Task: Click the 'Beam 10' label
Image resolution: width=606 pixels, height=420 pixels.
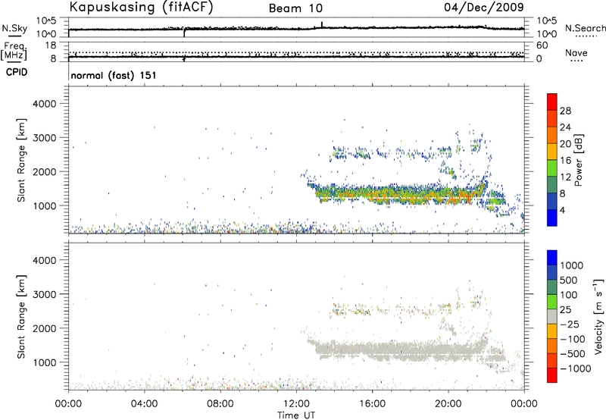Action: [x=295, y=8]
